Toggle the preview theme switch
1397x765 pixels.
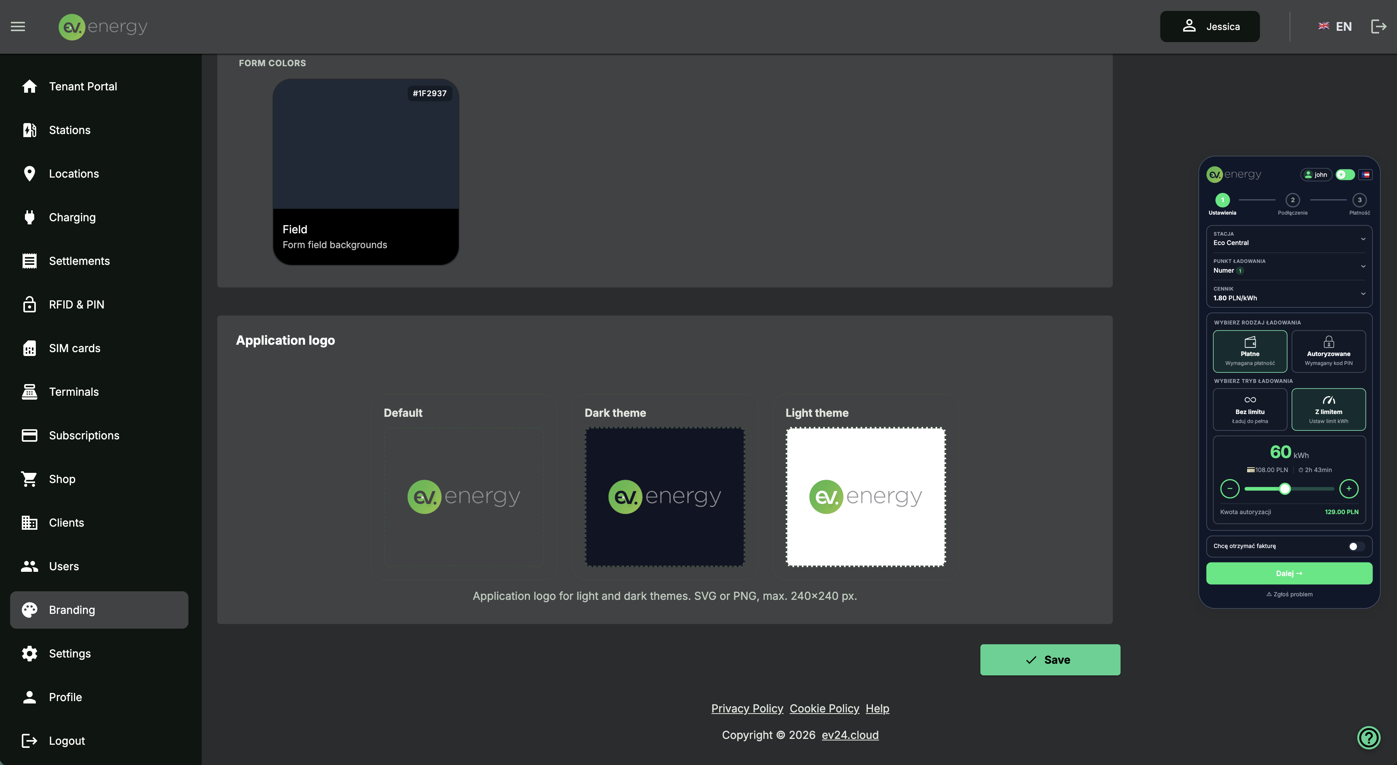[x=1345, y=175]
